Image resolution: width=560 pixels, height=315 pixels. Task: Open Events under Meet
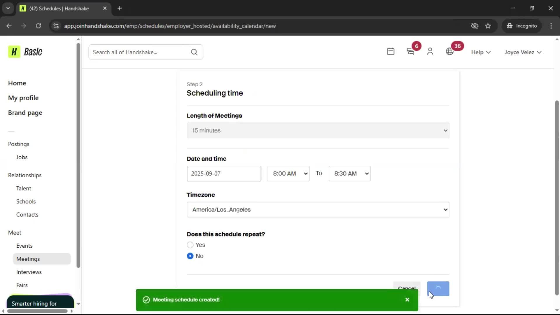point(24,246)
